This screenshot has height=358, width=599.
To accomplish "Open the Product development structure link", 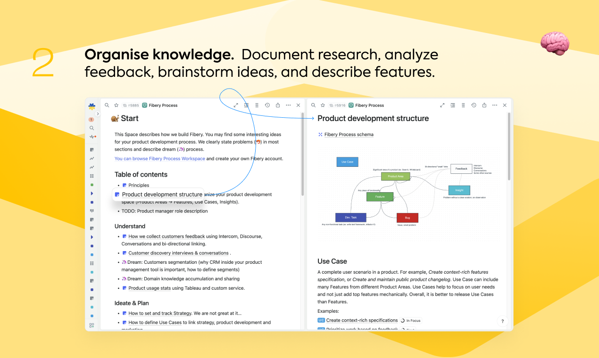I will tap(162, 195).
